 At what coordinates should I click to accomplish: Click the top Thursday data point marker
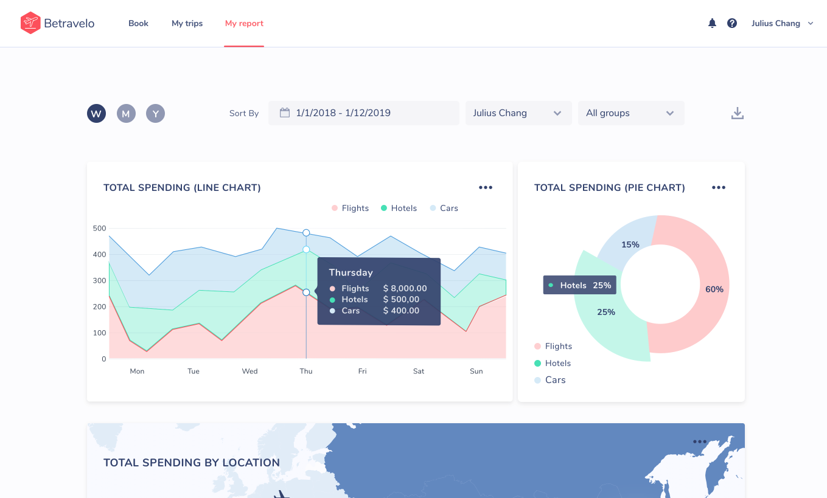[306, 233]
